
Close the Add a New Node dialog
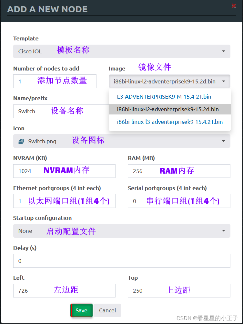click(234, 6)
